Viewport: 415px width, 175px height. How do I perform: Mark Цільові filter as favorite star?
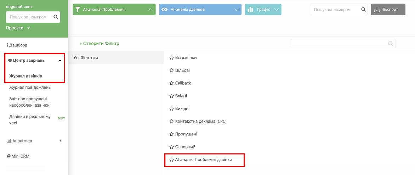[171, 70]
